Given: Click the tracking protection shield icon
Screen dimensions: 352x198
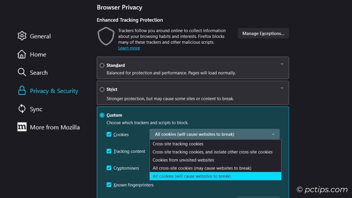Looking at the screenshot, I should pyautogui.click(x=106, y=36).
